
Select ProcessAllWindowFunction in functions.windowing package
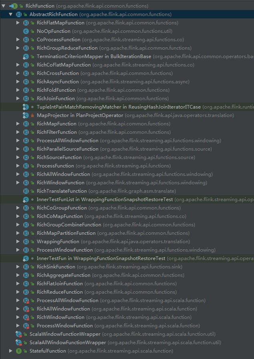[x=127, y=141]
